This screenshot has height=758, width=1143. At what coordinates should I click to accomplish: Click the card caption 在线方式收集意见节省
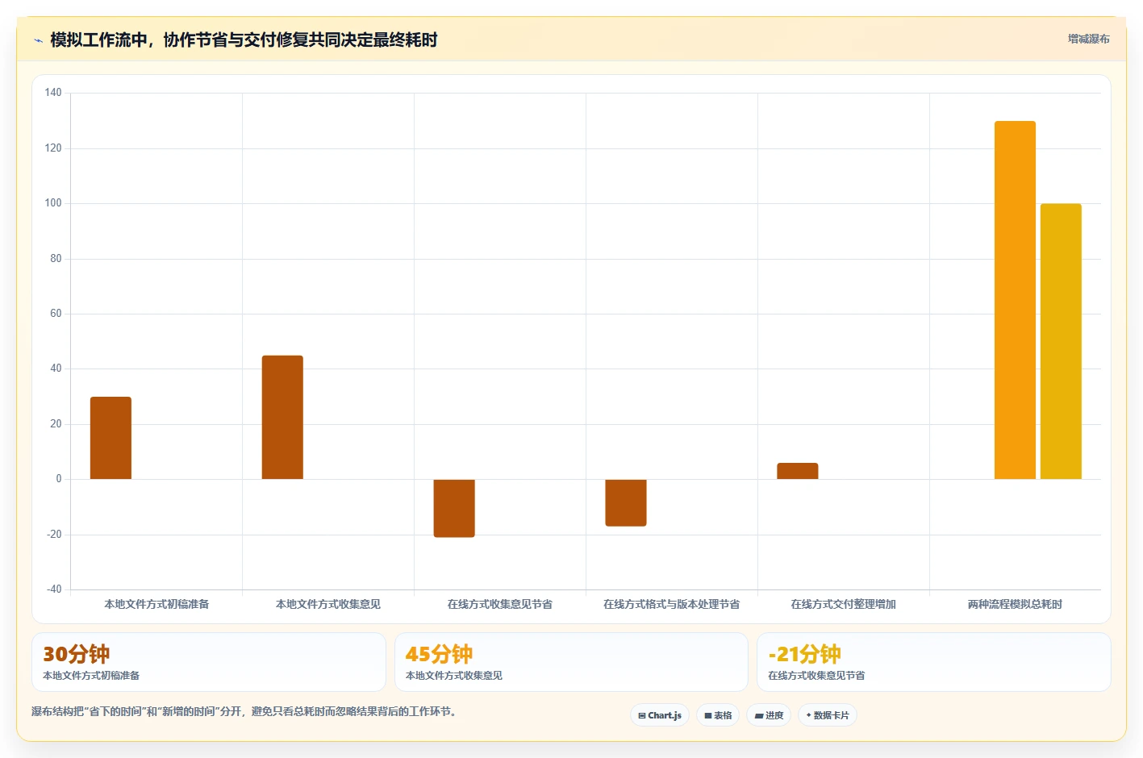[816, 676]
